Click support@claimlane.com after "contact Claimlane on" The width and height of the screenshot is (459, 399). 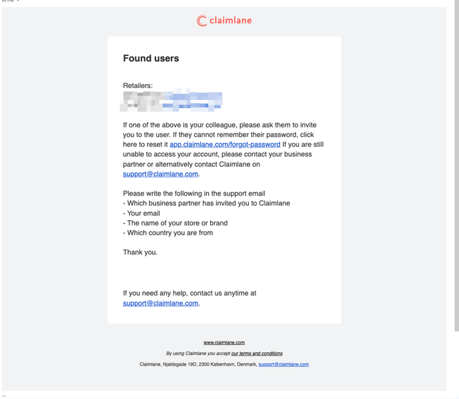click(160, 174)
